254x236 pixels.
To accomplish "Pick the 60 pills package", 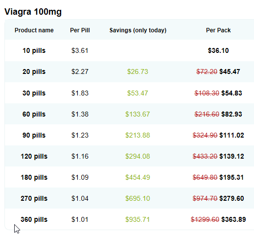I will (x=34, y=114).
